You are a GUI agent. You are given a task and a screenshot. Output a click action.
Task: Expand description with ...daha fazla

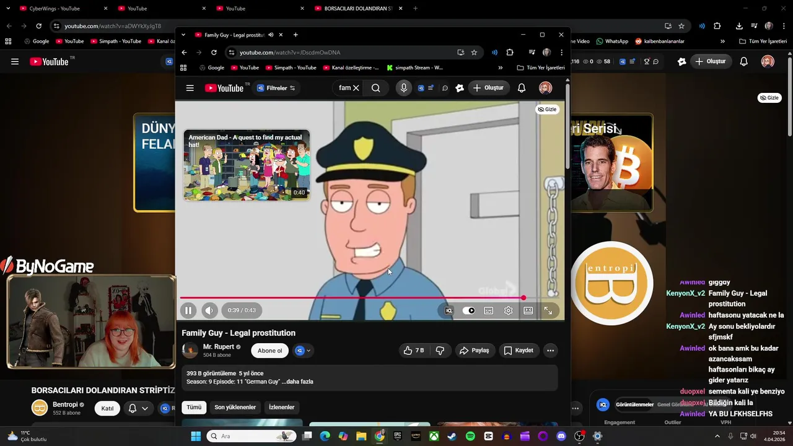tap(297, 382)
